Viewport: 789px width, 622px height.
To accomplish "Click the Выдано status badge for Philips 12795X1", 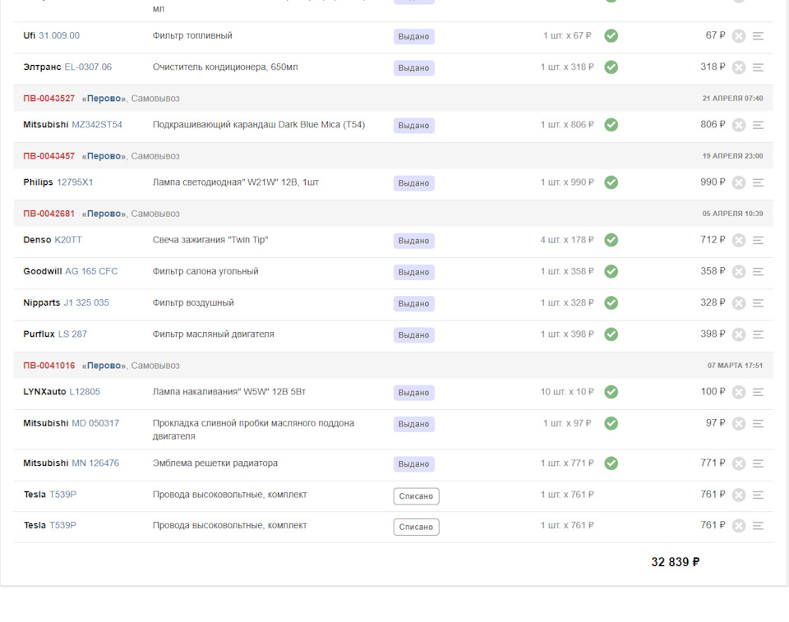I will click(x=413, y=183).
